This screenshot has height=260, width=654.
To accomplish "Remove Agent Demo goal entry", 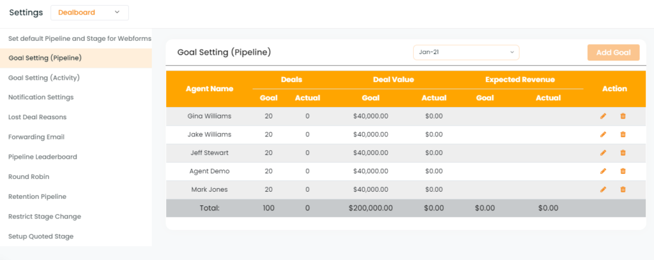I will 623,171.
